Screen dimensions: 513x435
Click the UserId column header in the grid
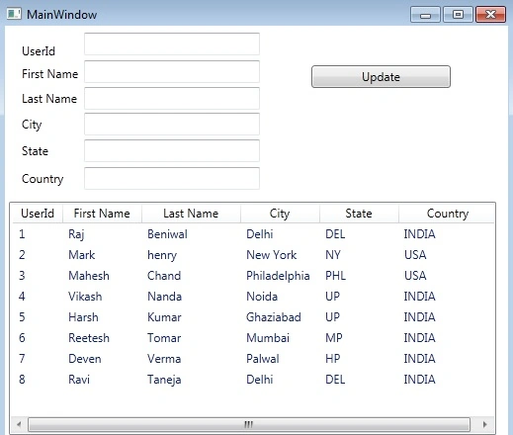(38, 214)
